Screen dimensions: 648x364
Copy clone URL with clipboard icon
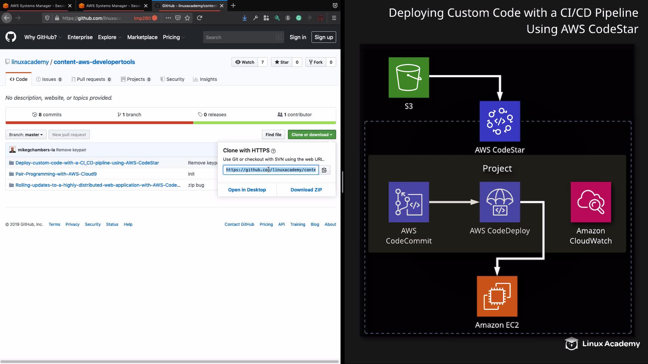point(324,170)
